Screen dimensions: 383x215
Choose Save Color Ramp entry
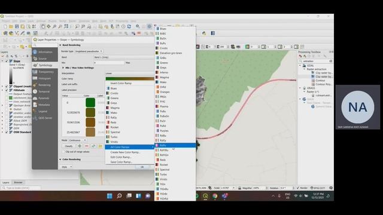pyautogui.click(x=129, y=162)
